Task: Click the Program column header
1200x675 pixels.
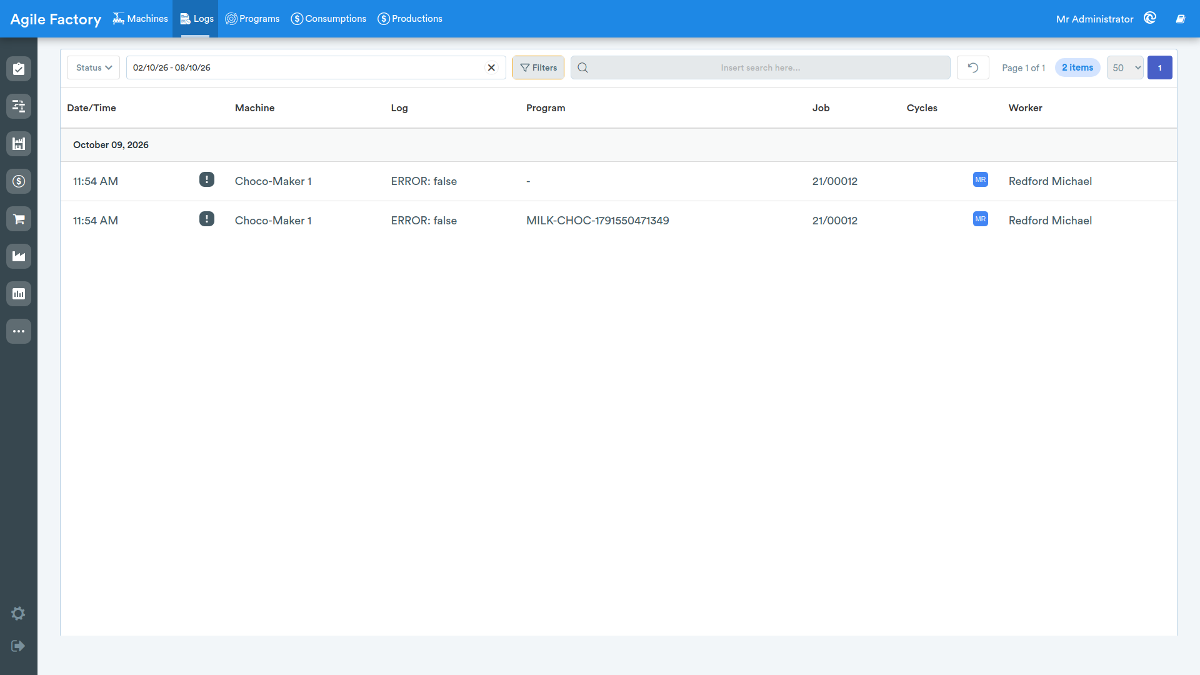Action: (546, 107)
